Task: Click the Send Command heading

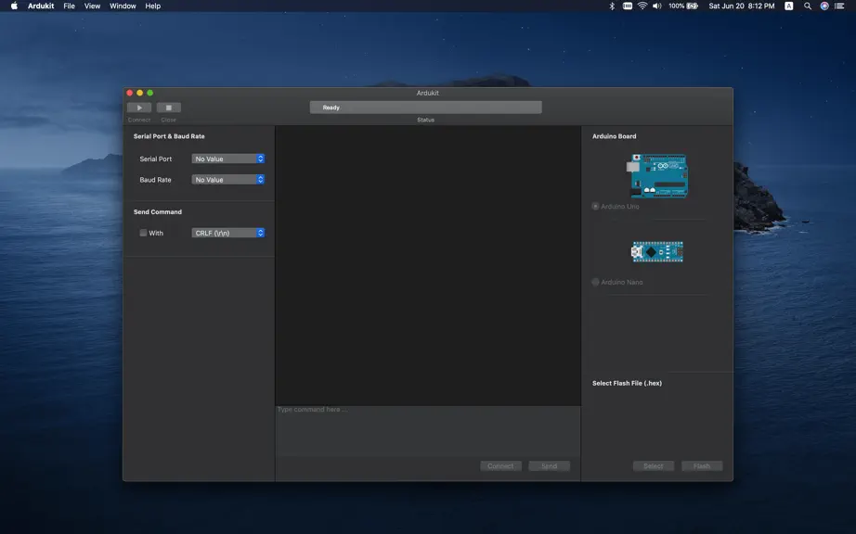Action: click(x=158, y=212)
